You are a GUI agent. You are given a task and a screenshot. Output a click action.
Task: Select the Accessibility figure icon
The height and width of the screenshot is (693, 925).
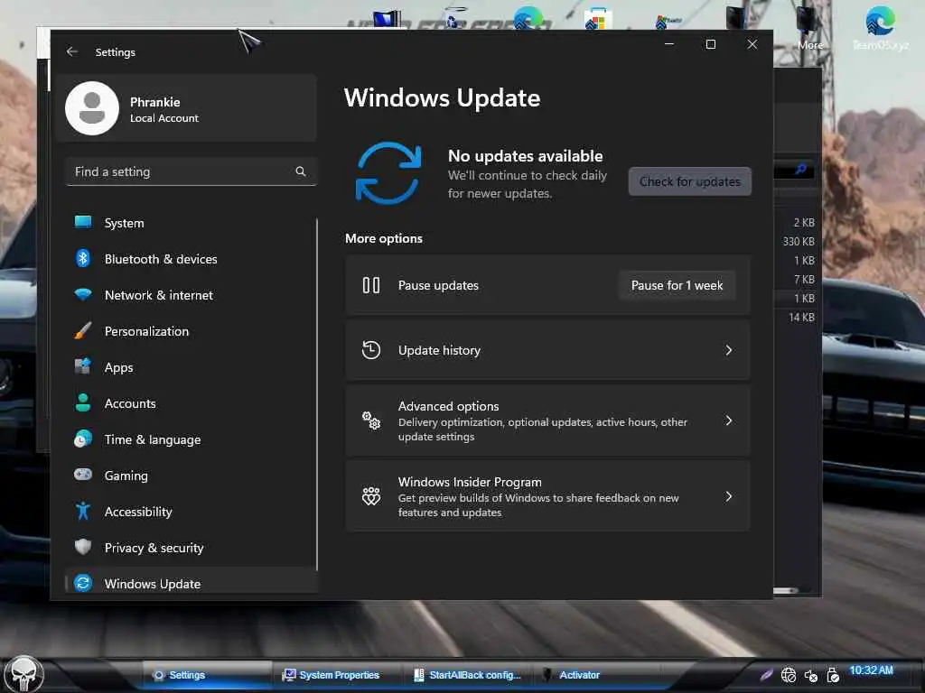pyautogui.click(x=83, y=511)
